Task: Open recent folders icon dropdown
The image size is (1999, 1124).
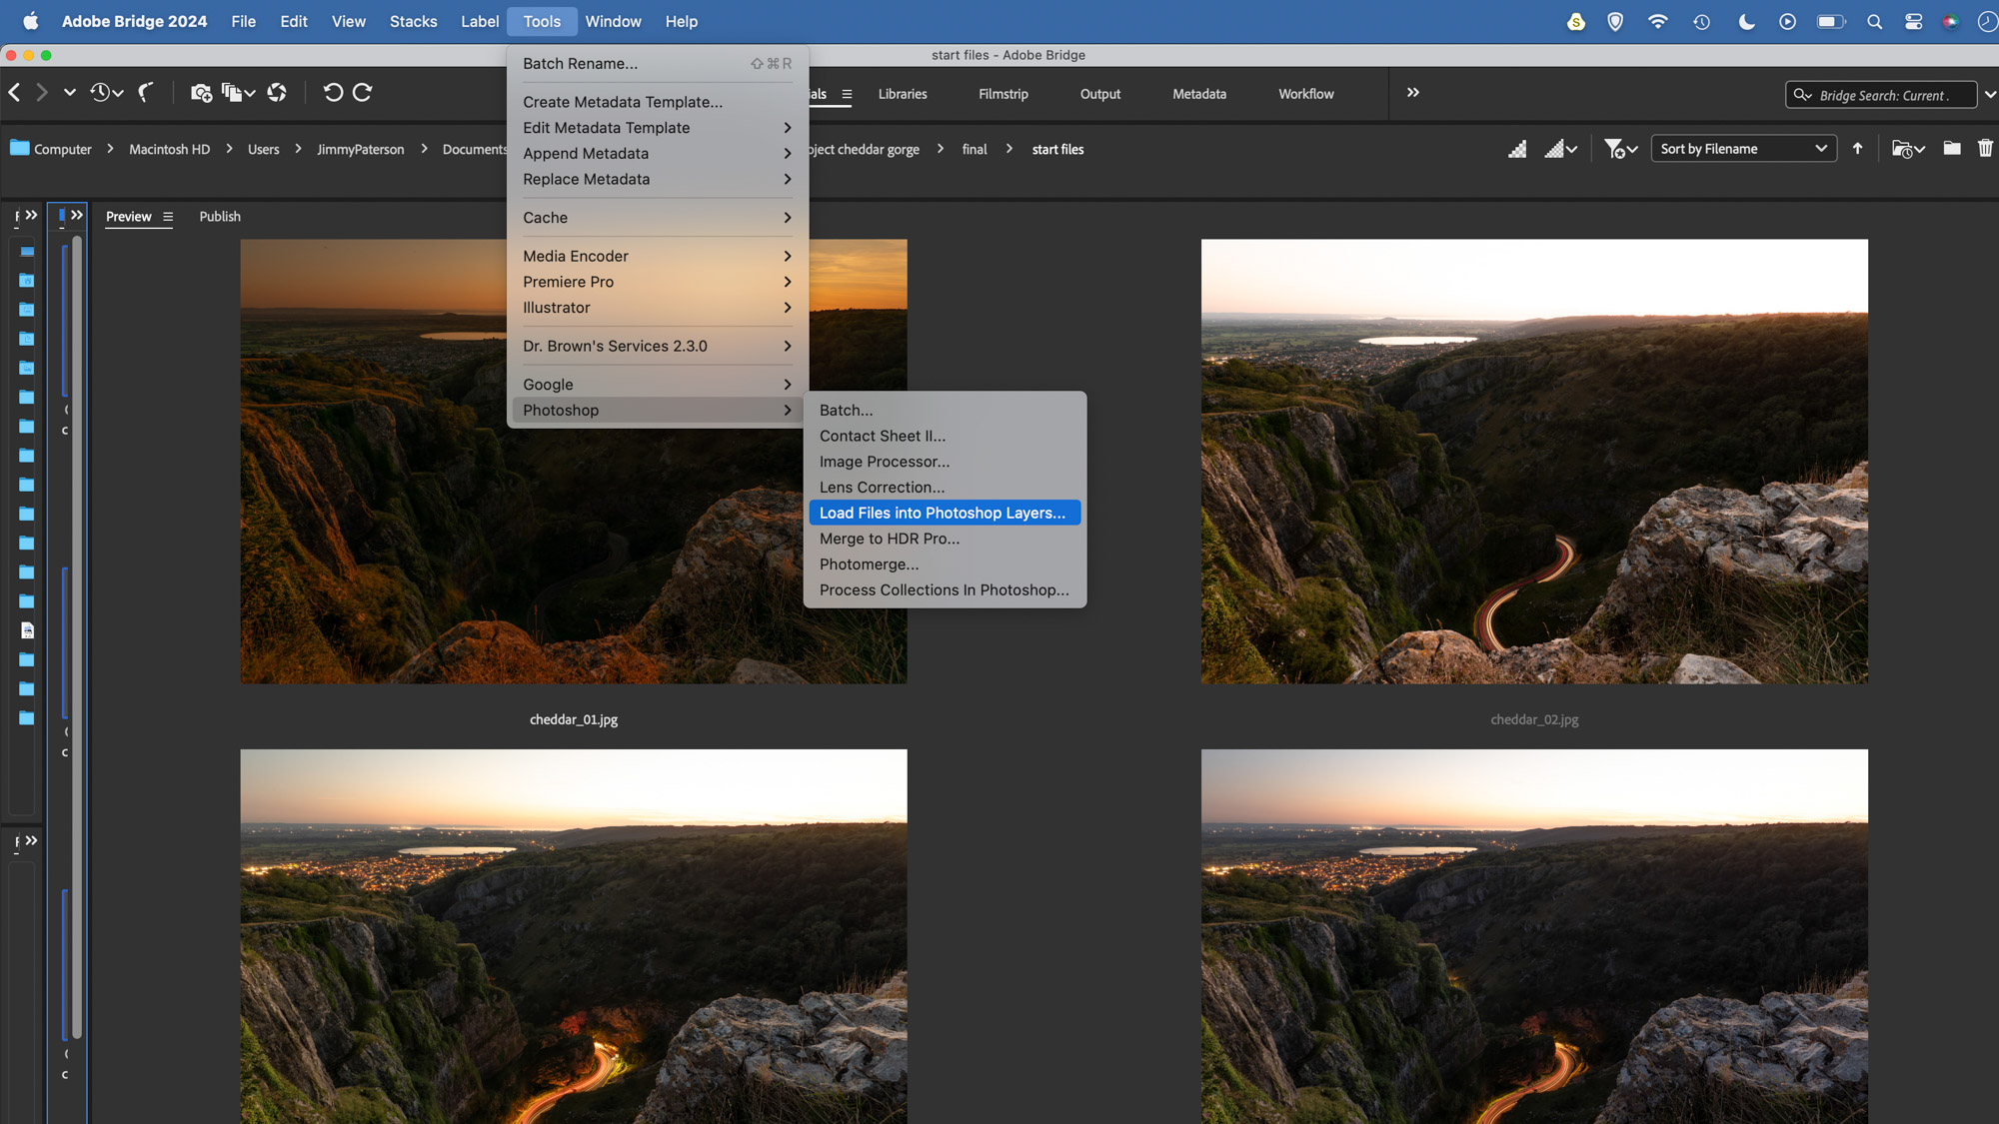Action: tap(1908, 149)
